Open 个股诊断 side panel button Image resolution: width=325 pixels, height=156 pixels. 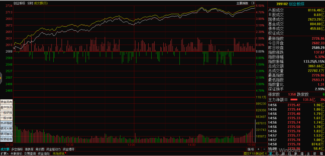click(x=6, y=118)
